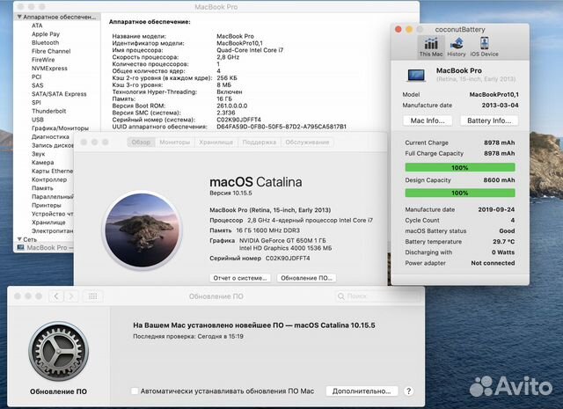Select SPI in sidebar

click(x=36, y=102)
